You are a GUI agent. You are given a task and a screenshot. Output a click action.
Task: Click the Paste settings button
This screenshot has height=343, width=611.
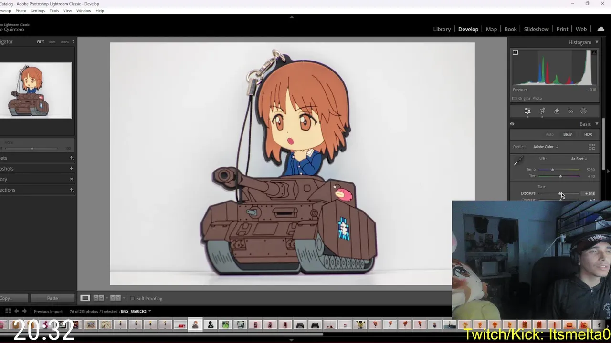(53, 298)
